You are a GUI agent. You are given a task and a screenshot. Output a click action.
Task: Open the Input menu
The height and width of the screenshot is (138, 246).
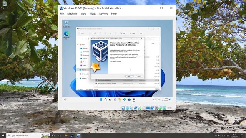pos(93,14)
